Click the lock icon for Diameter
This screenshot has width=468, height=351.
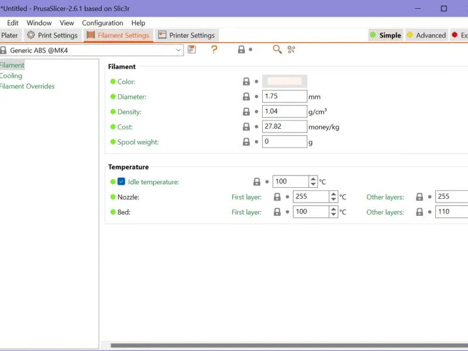pos(246,97)
